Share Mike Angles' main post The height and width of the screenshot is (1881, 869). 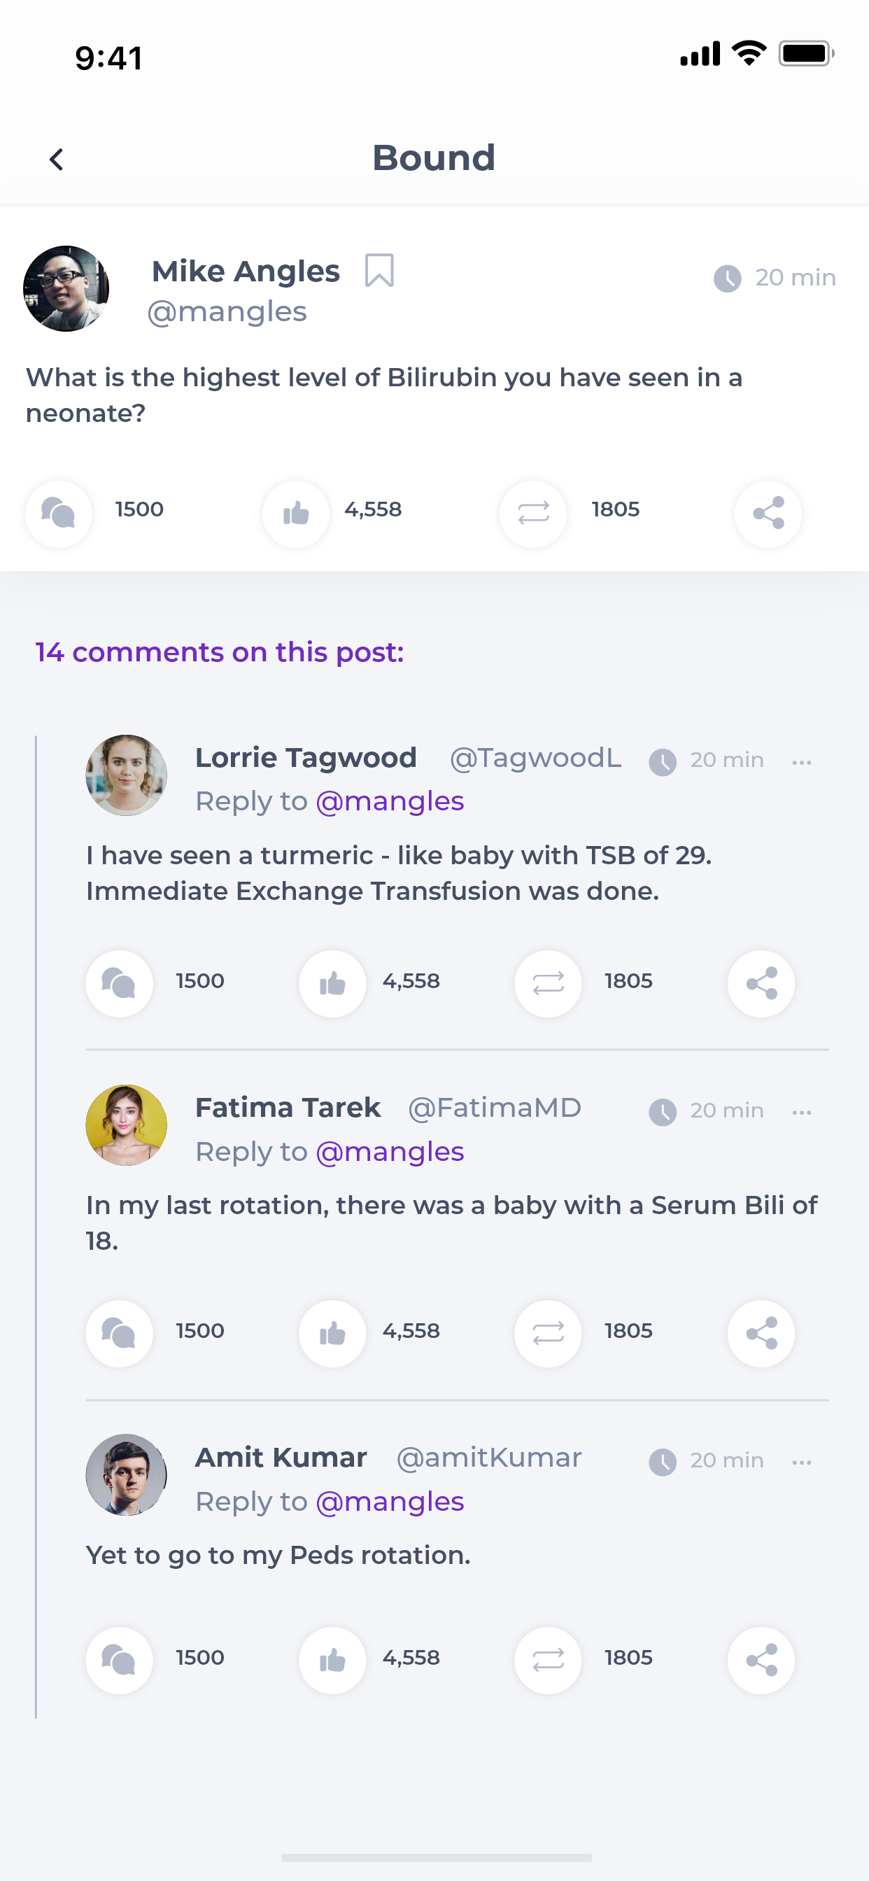pyautogui.click(x=768, y=514)
